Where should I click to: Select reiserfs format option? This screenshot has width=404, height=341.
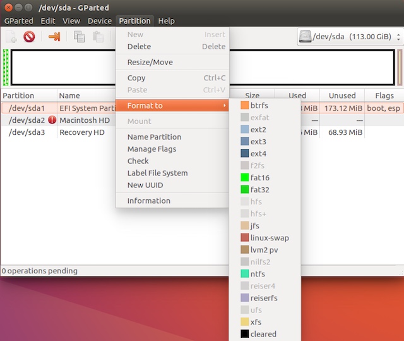pos(264,298)
